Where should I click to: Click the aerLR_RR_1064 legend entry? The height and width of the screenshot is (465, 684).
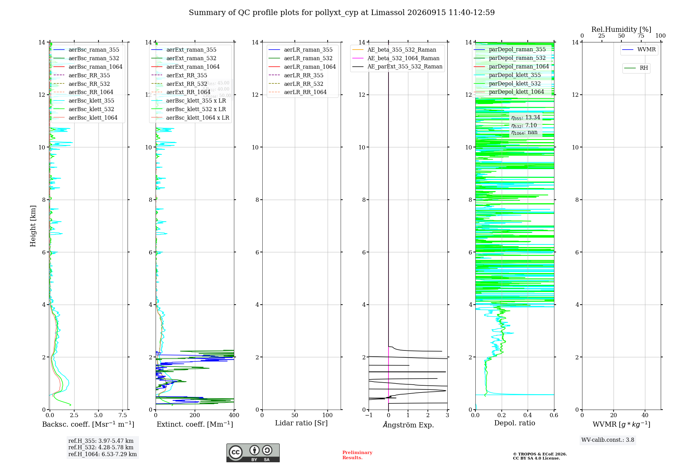click(298, 92)
